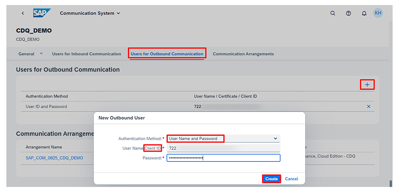The height and width of the screenshot is (192, 399).
Task: Click the Arrangement Name column header
Action: coord(44,147)
